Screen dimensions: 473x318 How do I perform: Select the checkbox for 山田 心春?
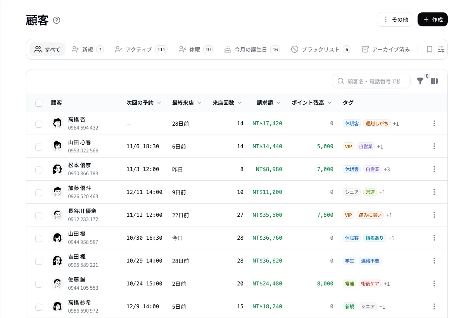[x=39, y=147]
